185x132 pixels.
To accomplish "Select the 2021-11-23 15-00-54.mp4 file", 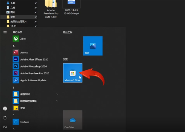I will 72,7.
